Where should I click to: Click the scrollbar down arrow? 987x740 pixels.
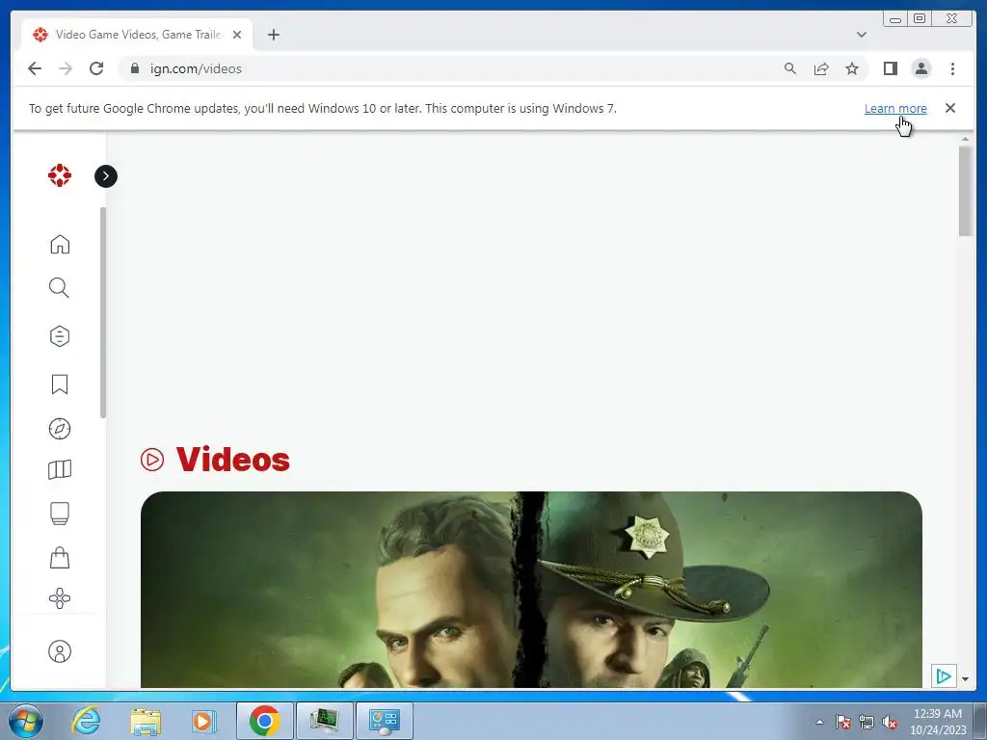click(x=965, y=679)
